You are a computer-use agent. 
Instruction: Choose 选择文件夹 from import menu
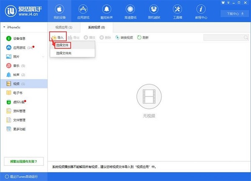[x=72, y=53]
